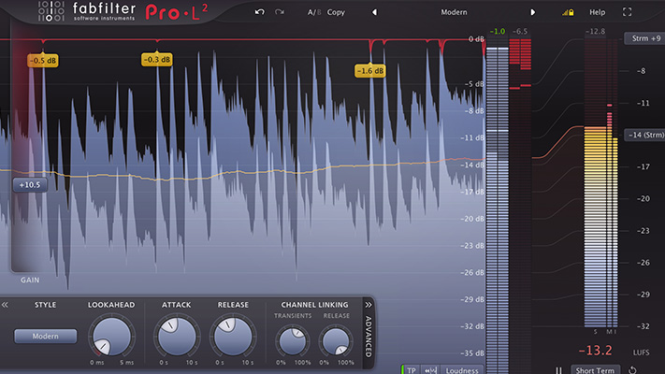Screen dimensions: 665x374
Task: Click the undo arrow icon
Action: click(x=259, y=12)
